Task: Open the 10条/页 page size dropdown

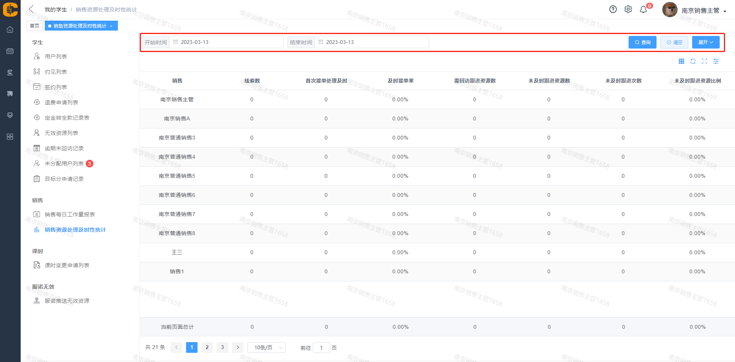Action: (x=266, y=347)
